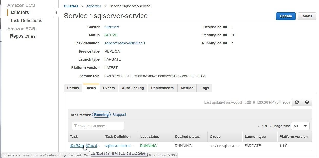
Task: Filter tasks by Running status
Action: pyautogui.click(x=101, y=115)
